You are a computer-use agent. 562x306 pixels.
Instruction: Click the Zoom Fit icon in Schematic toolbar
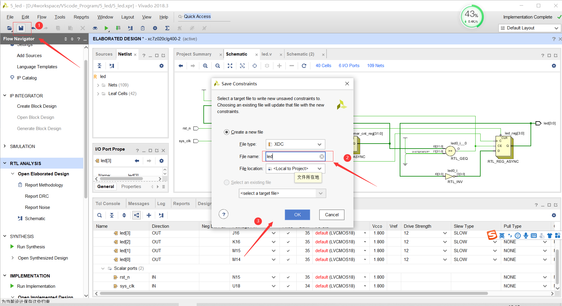click(x=230, y=66)
